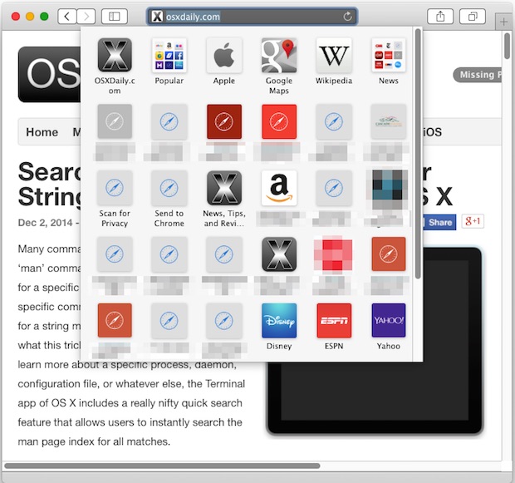Open iOS in site navigation
Screen dimensions: 515x483
click(x=432, y=132)
